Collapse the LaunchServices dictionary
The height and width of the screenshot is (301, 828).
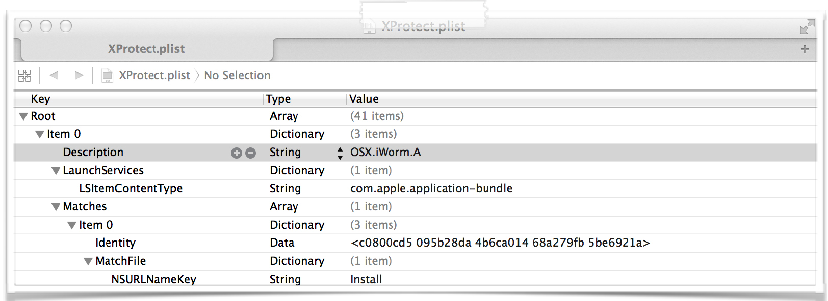point(56,171)
